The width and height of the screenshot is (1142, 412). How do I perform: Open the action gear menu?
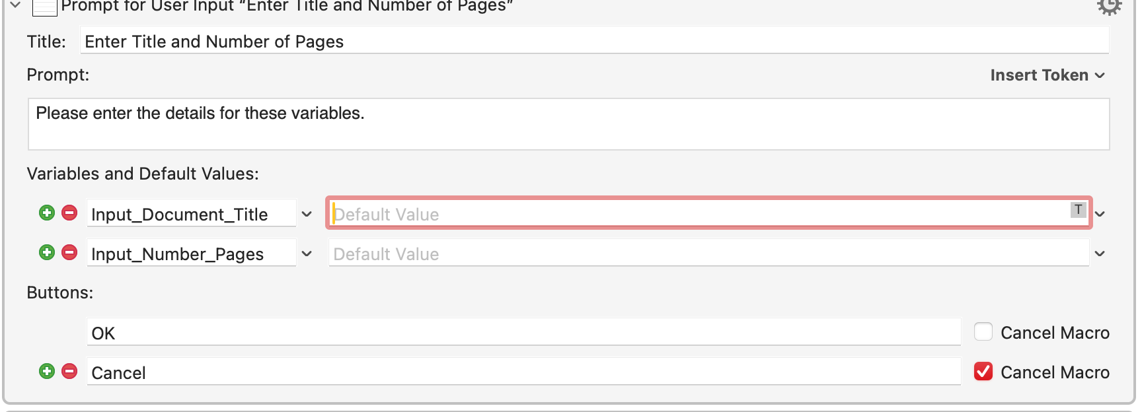1109,7
